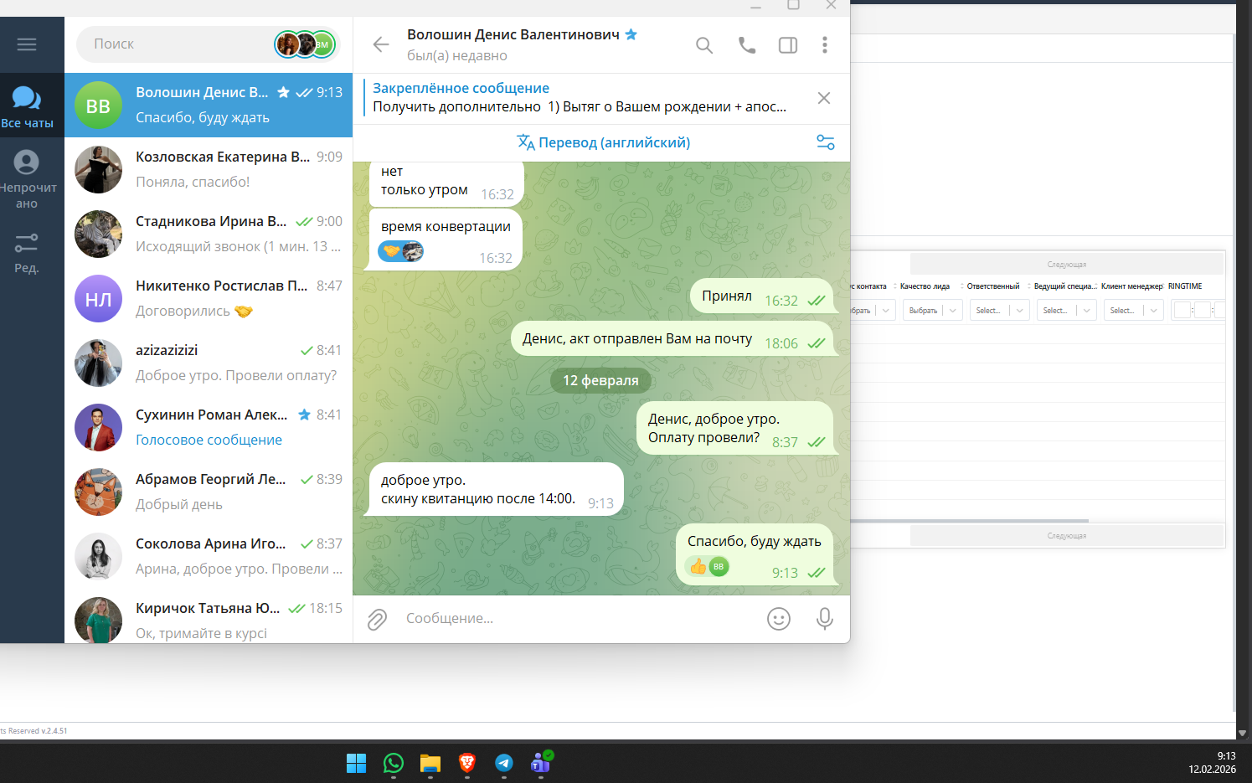Open chat with Соколова Арина
Viewport: 1252px width, 783px height.
(x=209, y=557)
